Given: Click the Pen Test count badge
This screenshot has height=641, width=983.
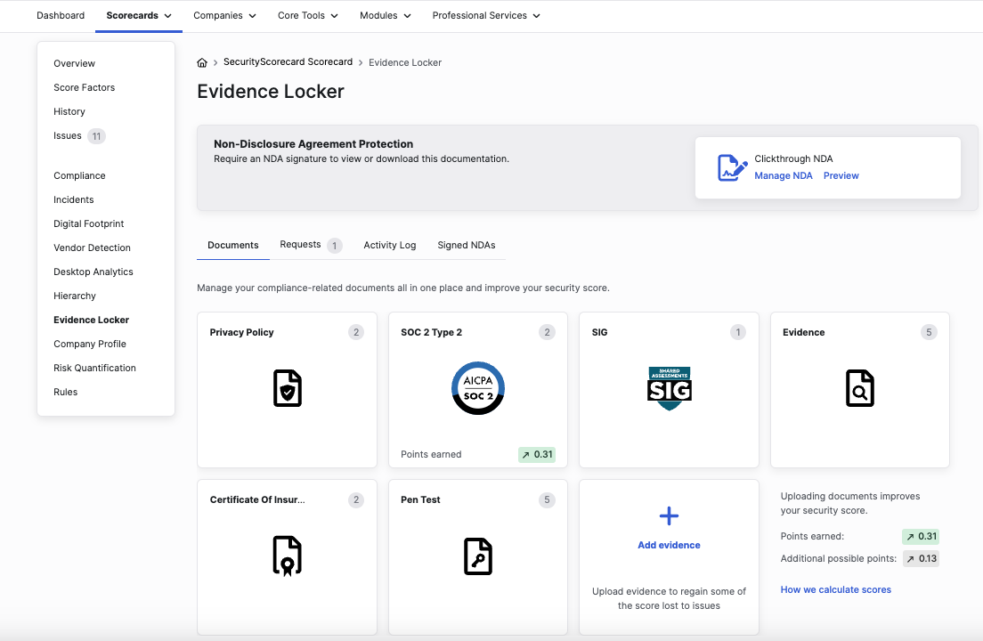Looking at the screenshot, I should [548, 499].
